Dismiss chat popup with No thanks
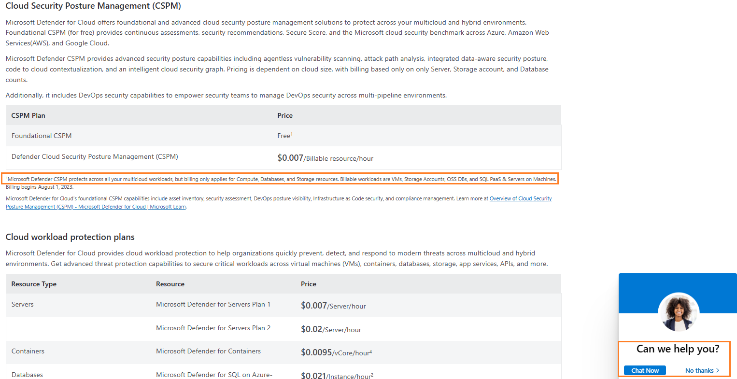The width and height of the screenshot is (737, 379). [699, 370]
